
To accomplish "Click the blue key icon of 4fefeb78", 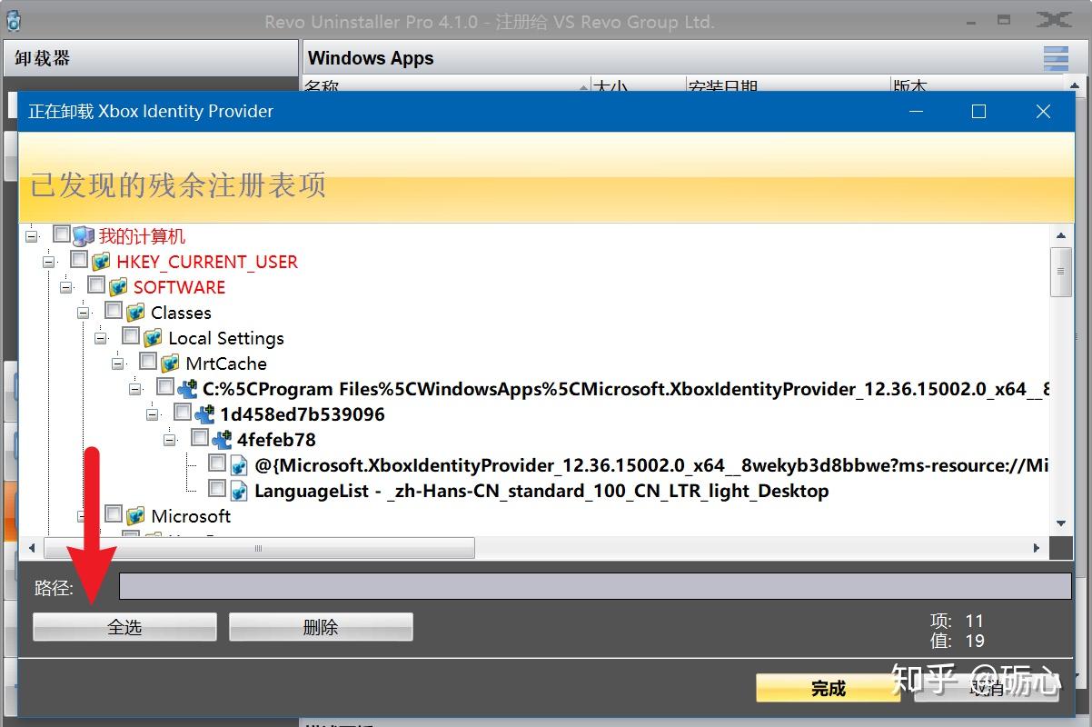I will pyautogui.click(x=222, y=440).
